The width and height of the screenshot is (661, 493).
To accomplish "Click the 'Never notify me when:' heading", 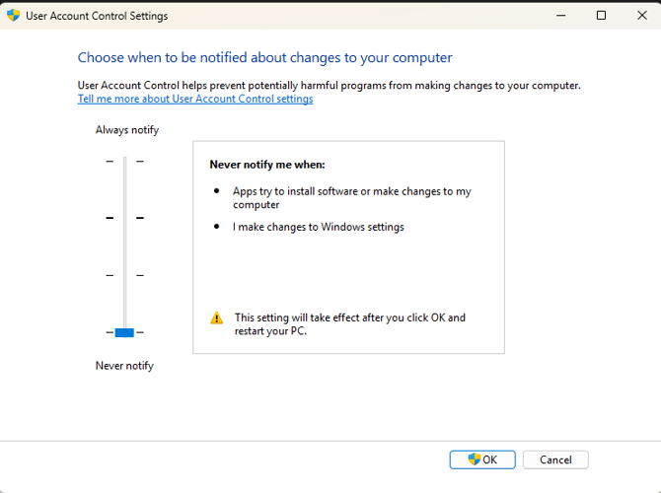I will pos(267,165).
